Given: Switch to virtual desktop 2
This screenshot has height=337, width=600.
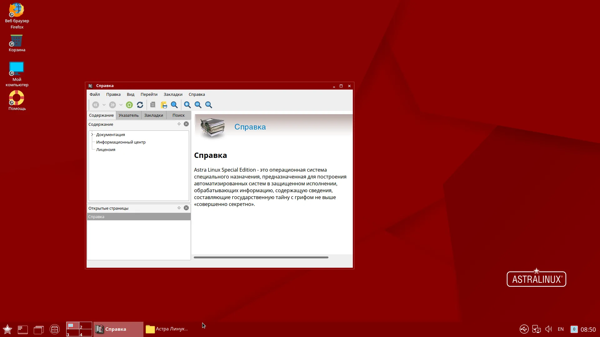Looking at the screenshot, I should 86,325.
